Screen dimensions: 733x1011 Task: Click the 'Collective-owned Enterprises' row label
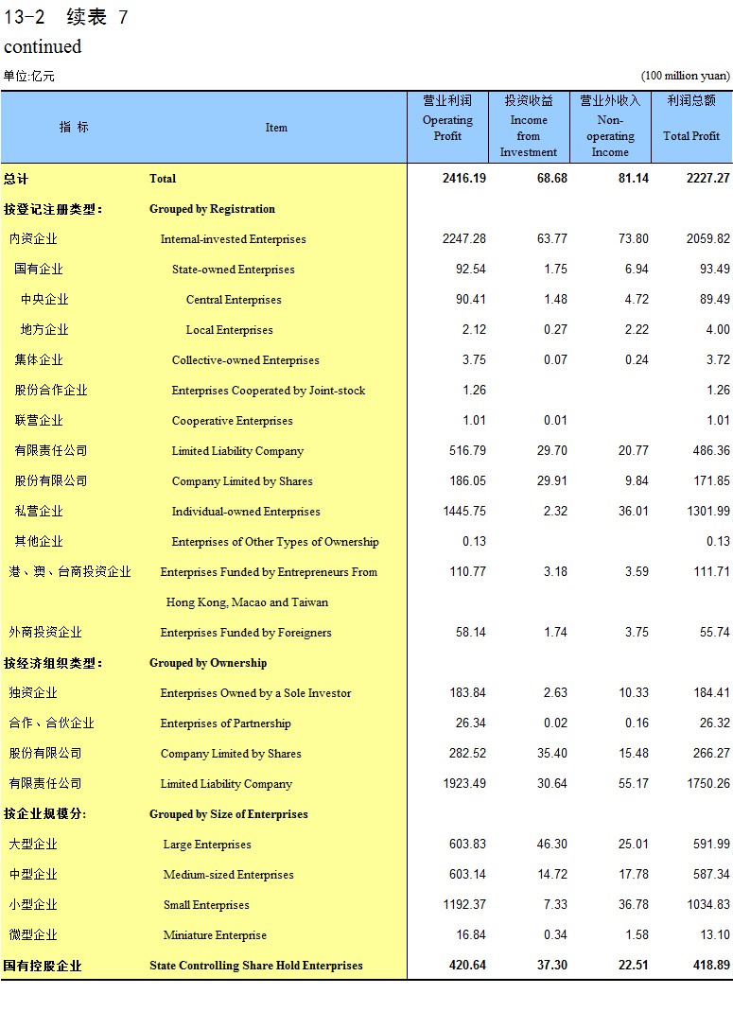coord(246,360)
